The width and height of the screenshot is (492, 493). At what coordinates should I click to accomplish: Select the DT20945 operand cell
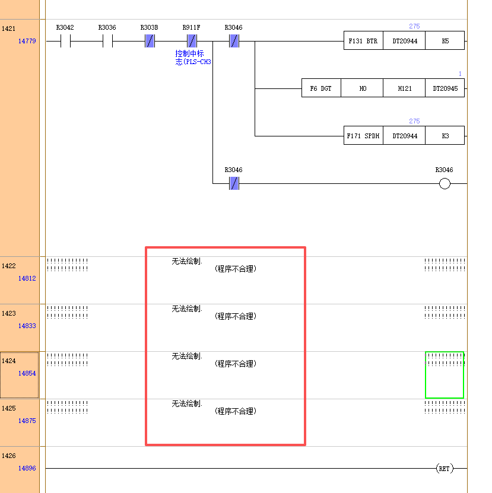click(x=445, y=88)
